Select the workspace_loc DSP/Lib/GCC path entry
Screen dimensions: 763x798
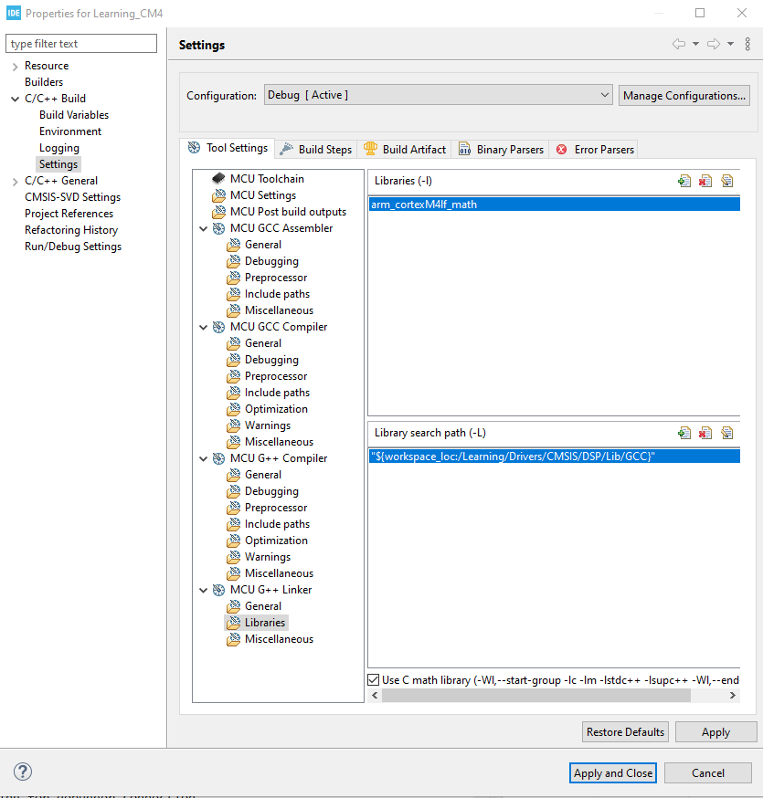click(x=554, y=457)
